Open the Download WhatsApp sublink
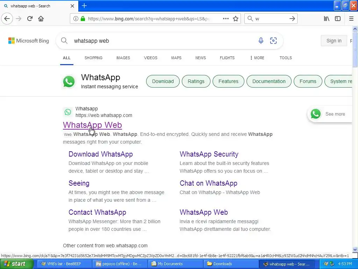The height and width of the screenshot is (269, 358). [101, 154]
